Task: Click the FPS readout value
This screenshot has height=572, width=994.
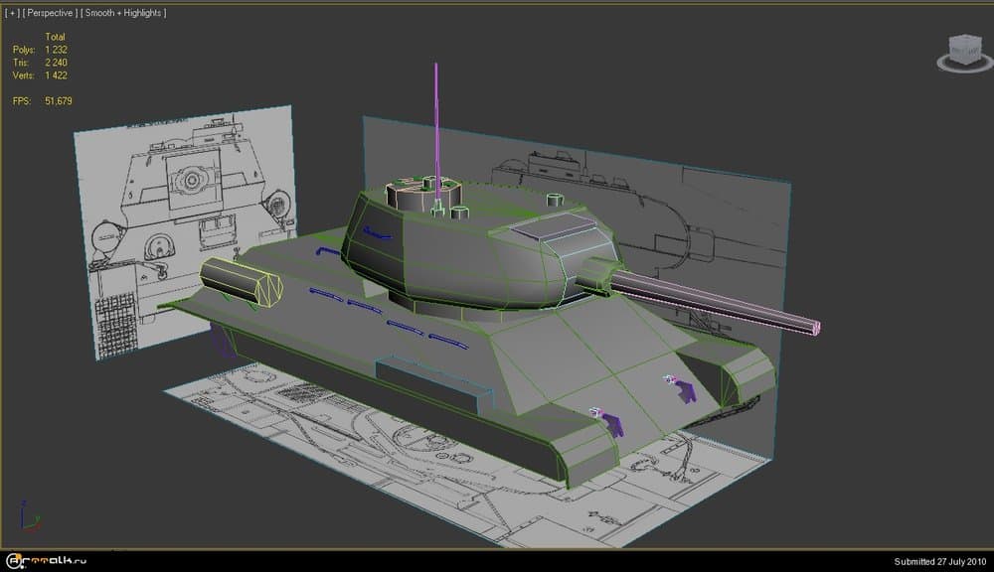Action: click(x=58, y=101)
